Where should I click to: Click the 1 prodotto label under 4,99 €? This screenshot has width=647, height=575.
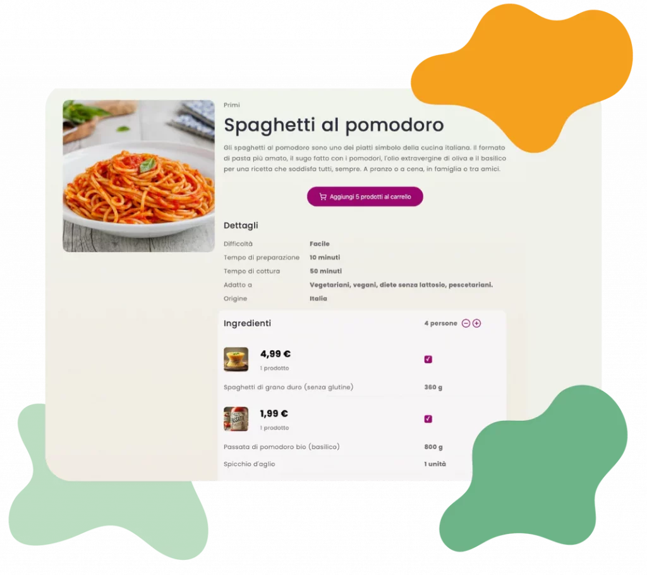tap(274, 368)
